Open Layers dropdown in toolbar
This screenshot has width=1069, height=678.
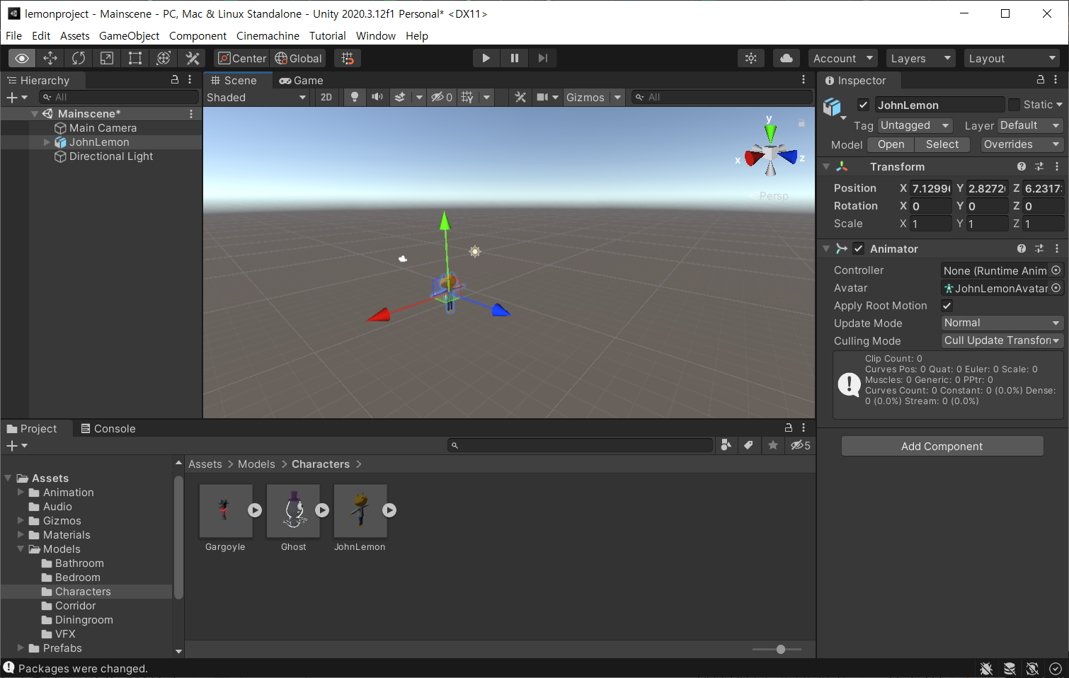tap(920, 58)
